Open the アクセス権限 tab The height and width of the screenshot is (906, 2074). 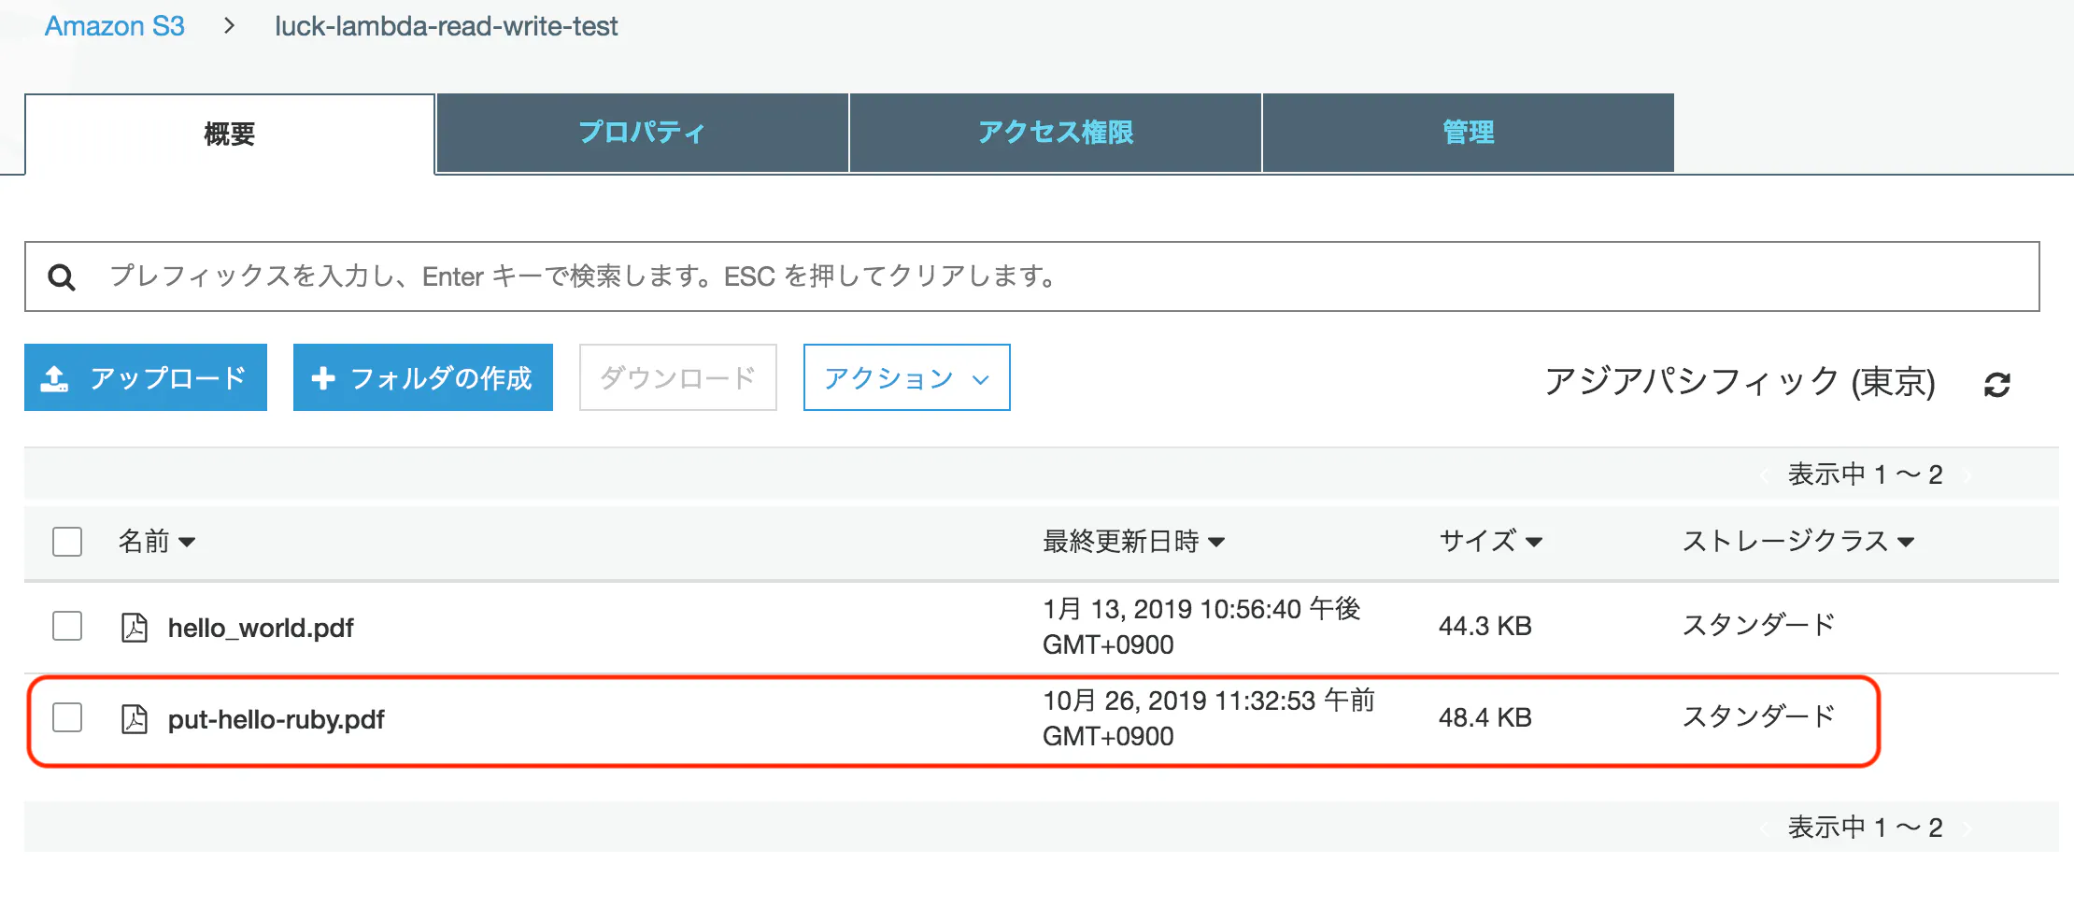pyautogui.click(x=1055, y=133)
